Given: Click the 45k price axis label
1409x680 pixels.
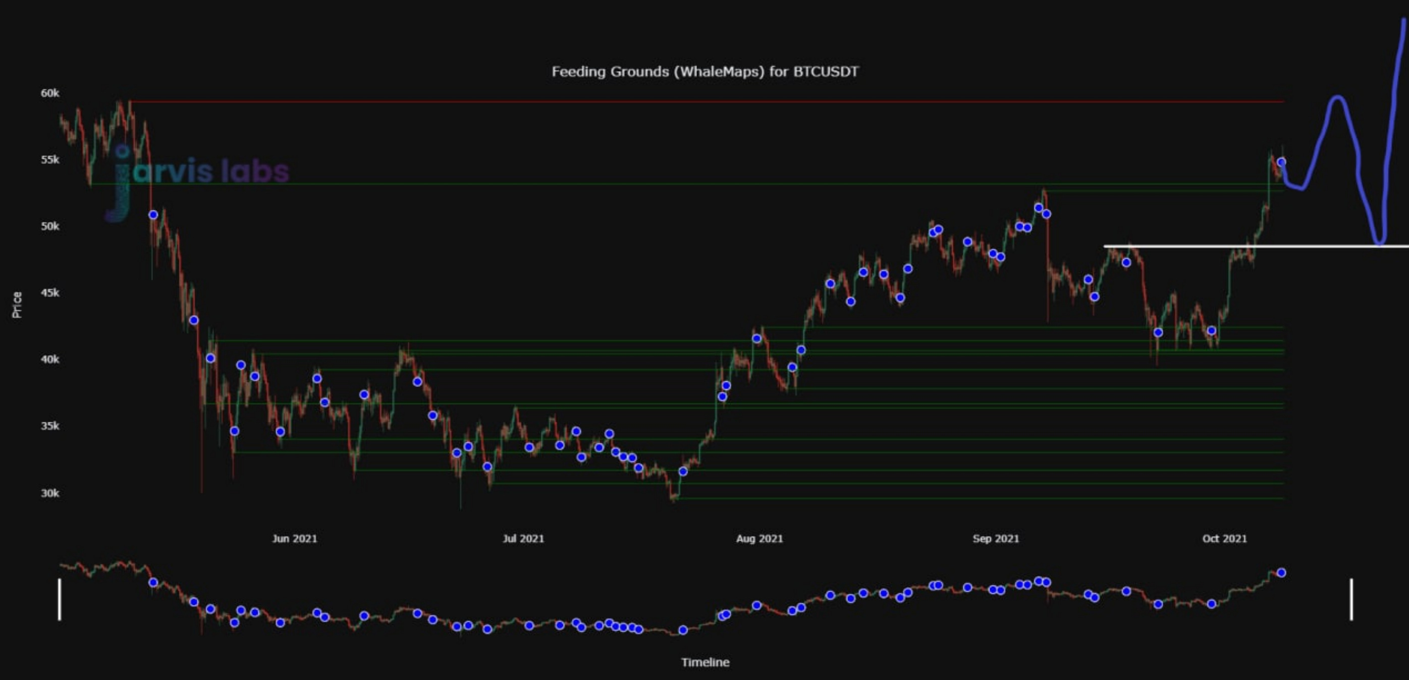Looking at the screenshot, I should 50,293.
